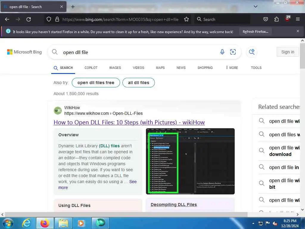Try the 'open dll files free' suggestion
The width and height of the screenshot is (305, 229).
[x=96, y=83]
